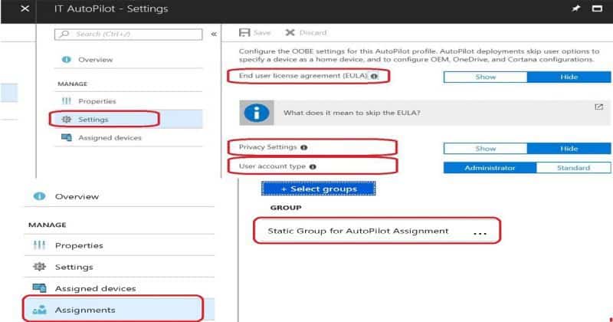Screen dimensions: 613x322
Task: Click the Overview info icon in the upper menu
Action: (x=67, y=60)
